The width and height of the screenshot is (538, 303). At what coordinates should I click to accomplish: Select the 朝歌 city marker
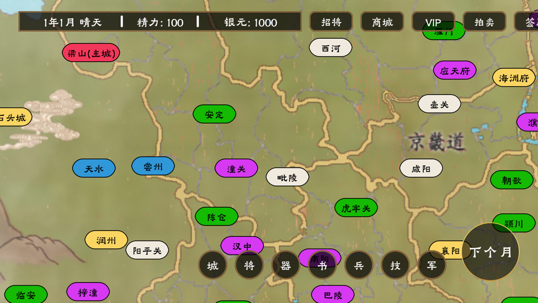tap(512, 180)
